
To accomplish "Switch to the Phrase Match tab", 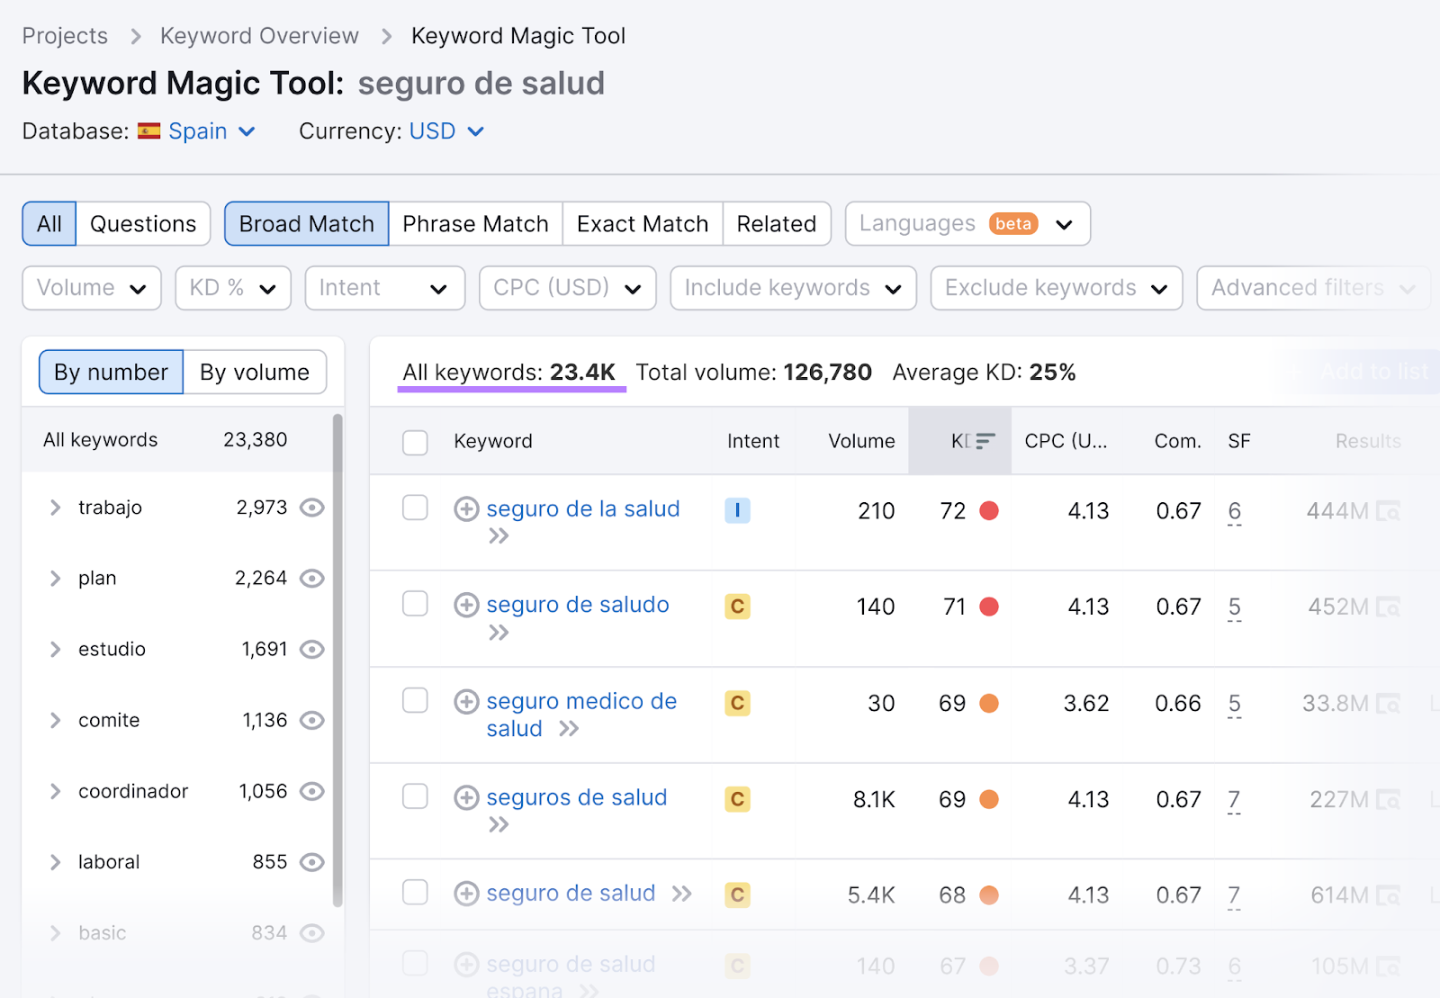I will point(474,223).
